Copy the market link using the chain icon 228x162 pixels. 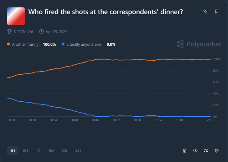pyautogui.click(x=205, y=12)
